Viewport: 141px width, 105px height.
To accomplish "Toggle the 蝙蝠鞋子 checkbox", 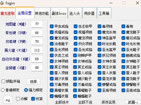I will click(x=75, y=96).
